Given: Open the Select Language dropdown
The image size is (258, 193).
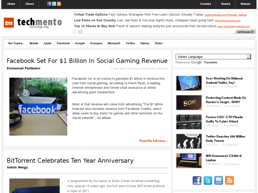Looking at the screenshot, I should coord(213,57).
